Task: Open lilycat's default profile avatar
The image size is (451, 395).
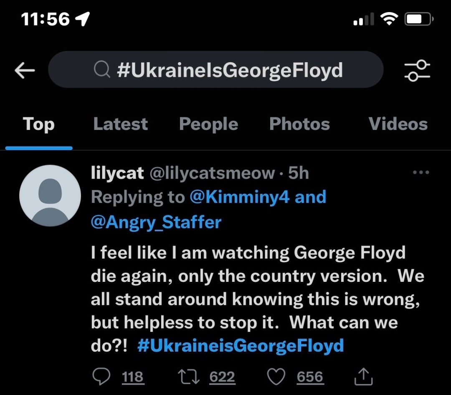Action: pos(50,195)
